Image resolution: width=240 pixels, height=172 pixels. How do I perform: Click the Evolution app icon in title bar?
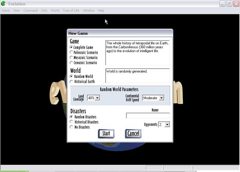3,4
